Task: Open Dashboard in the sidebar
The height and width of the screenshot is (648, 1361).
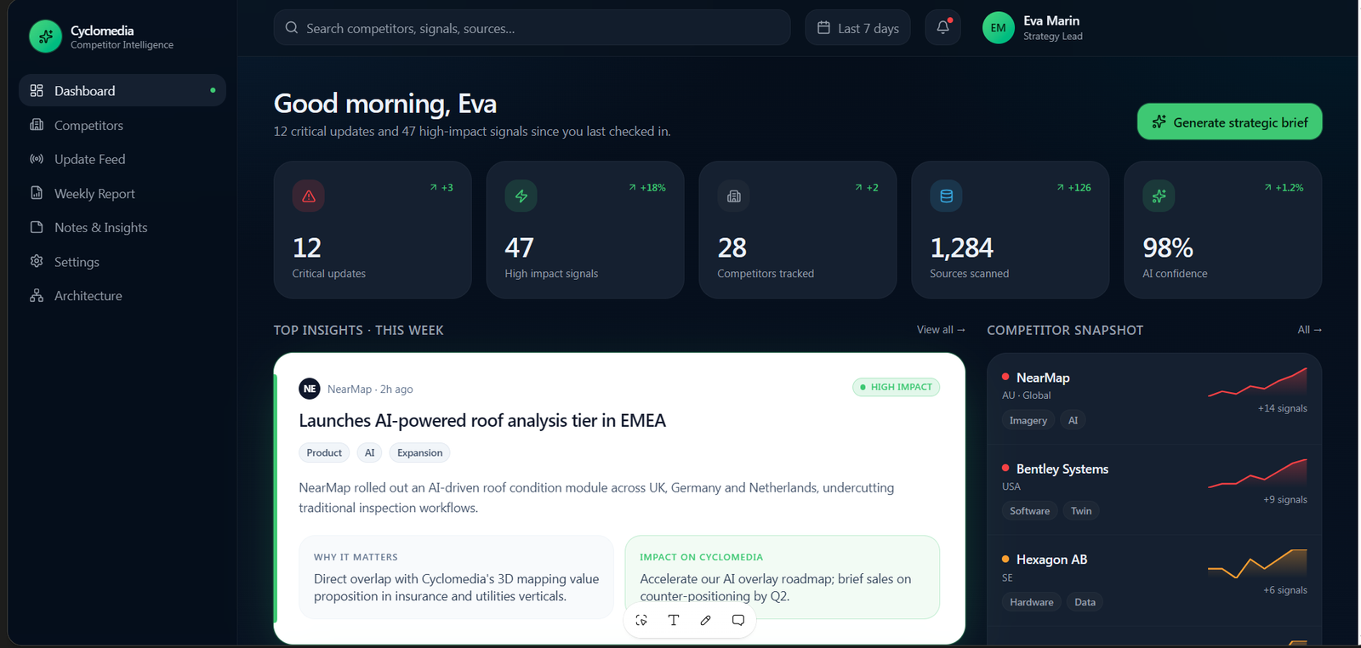Action: click(x=122, y=90)
